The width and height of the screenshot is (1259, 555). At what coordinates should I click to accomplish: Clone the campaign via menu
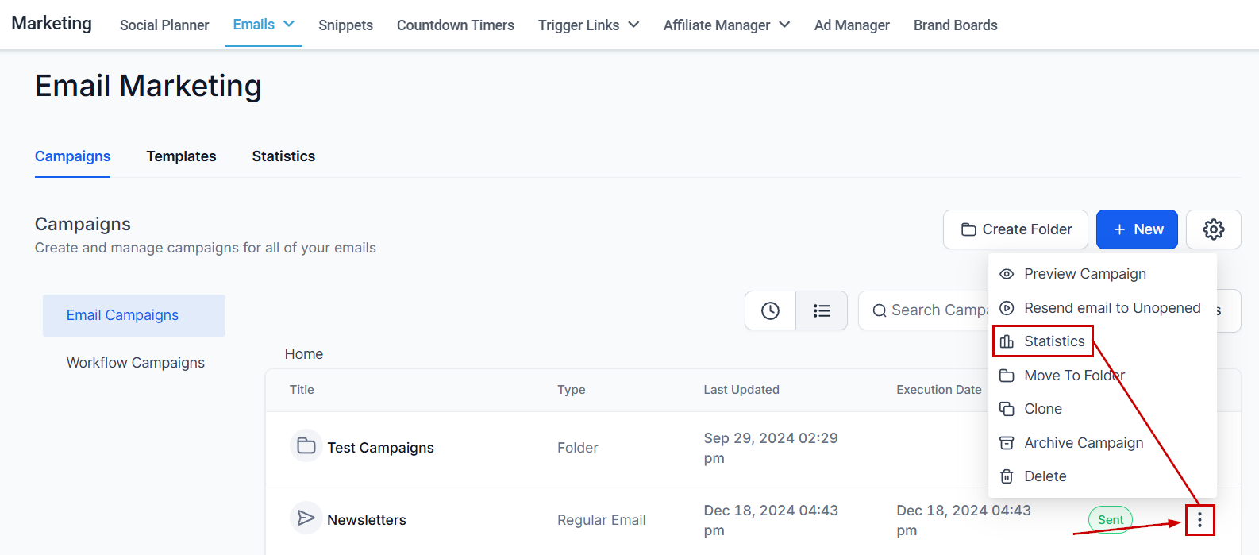point(1042,409)
